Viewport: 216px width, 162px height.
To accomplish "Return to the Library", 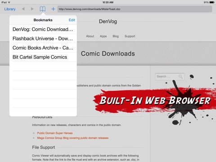I will point(10,9).
